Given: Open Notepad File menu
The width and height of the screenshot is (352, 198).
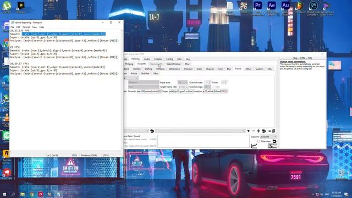Looking at the screenshot, I should tap(12, 27).
